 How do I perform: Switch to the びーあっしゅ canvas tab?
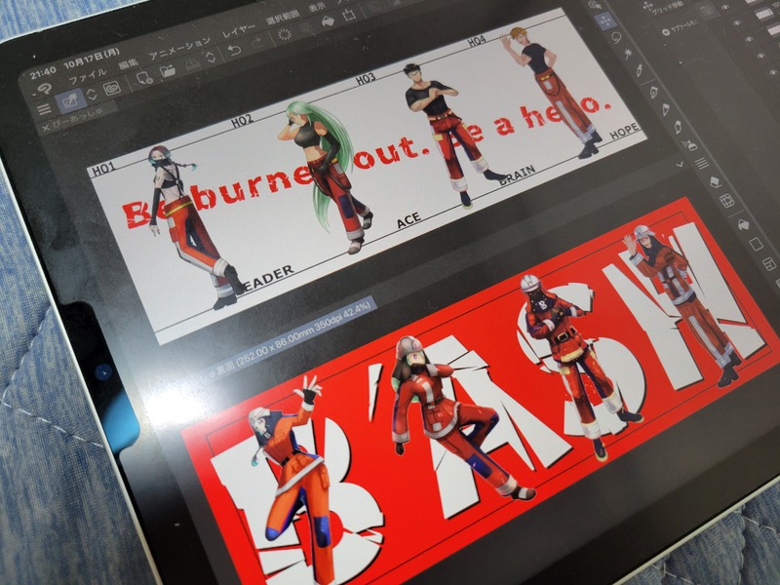pyautogui.click(x=79, y=119)
